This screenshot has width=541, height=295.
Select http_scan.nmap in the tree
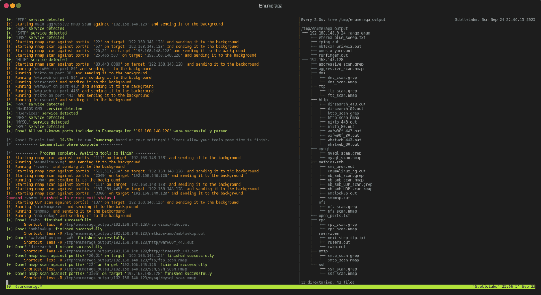[x=343, y=117]
